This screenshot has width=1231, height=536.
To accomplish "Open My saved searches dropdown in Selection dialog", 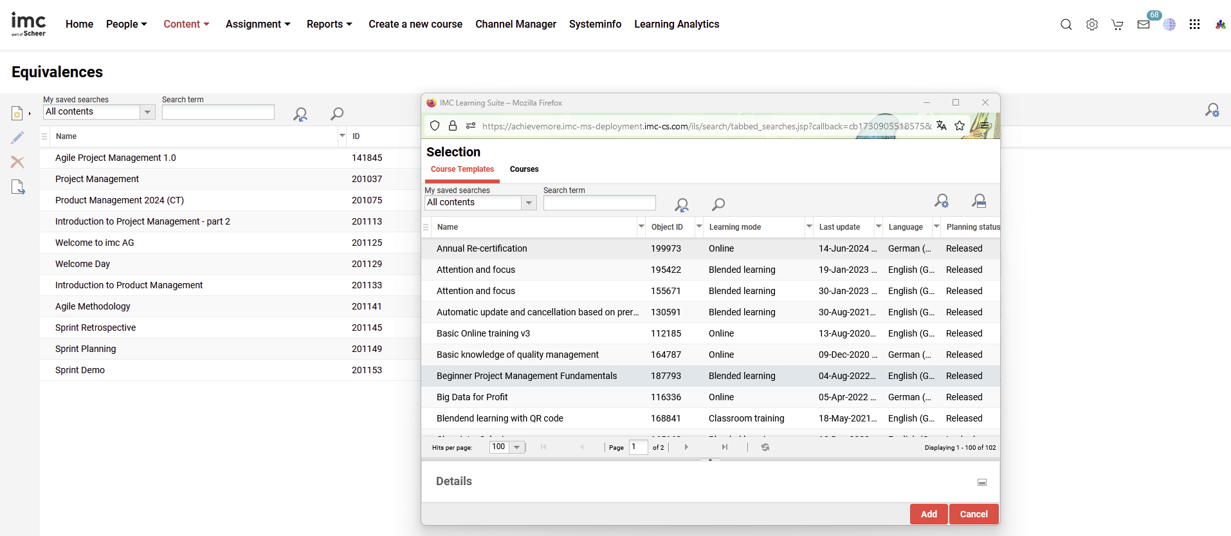I will point(529,203).
